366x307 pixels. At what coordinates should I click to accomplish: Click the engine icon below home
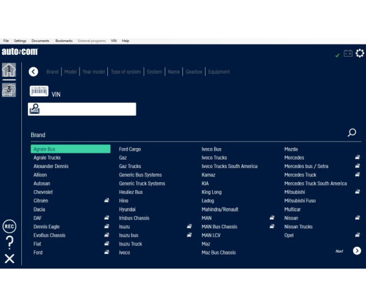[x=9, y=90]
